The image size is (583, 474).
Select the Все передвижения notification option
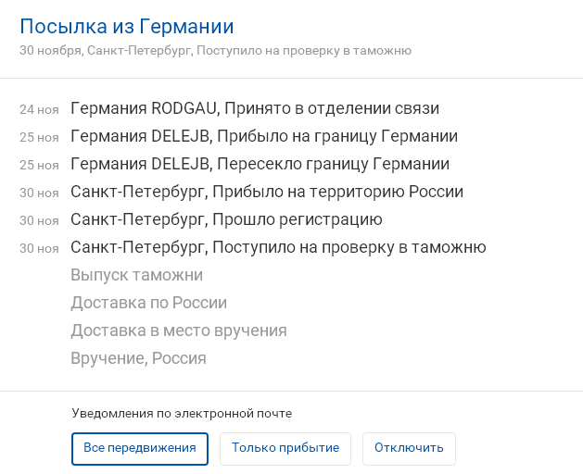[140, 448]
